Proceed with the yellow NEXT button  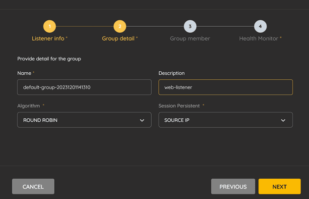tap(280, 187)
